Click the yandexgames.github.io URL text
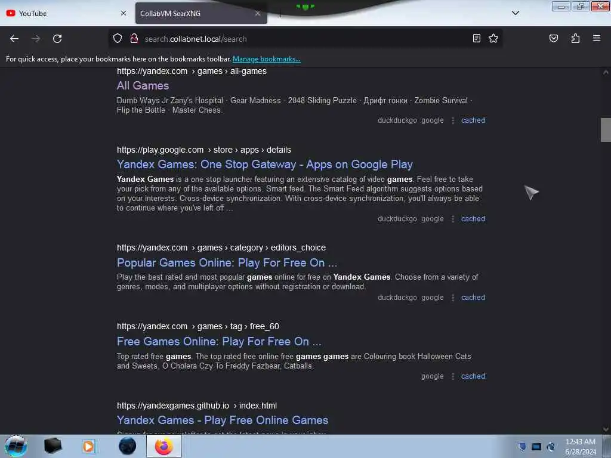 pos(197,406)
